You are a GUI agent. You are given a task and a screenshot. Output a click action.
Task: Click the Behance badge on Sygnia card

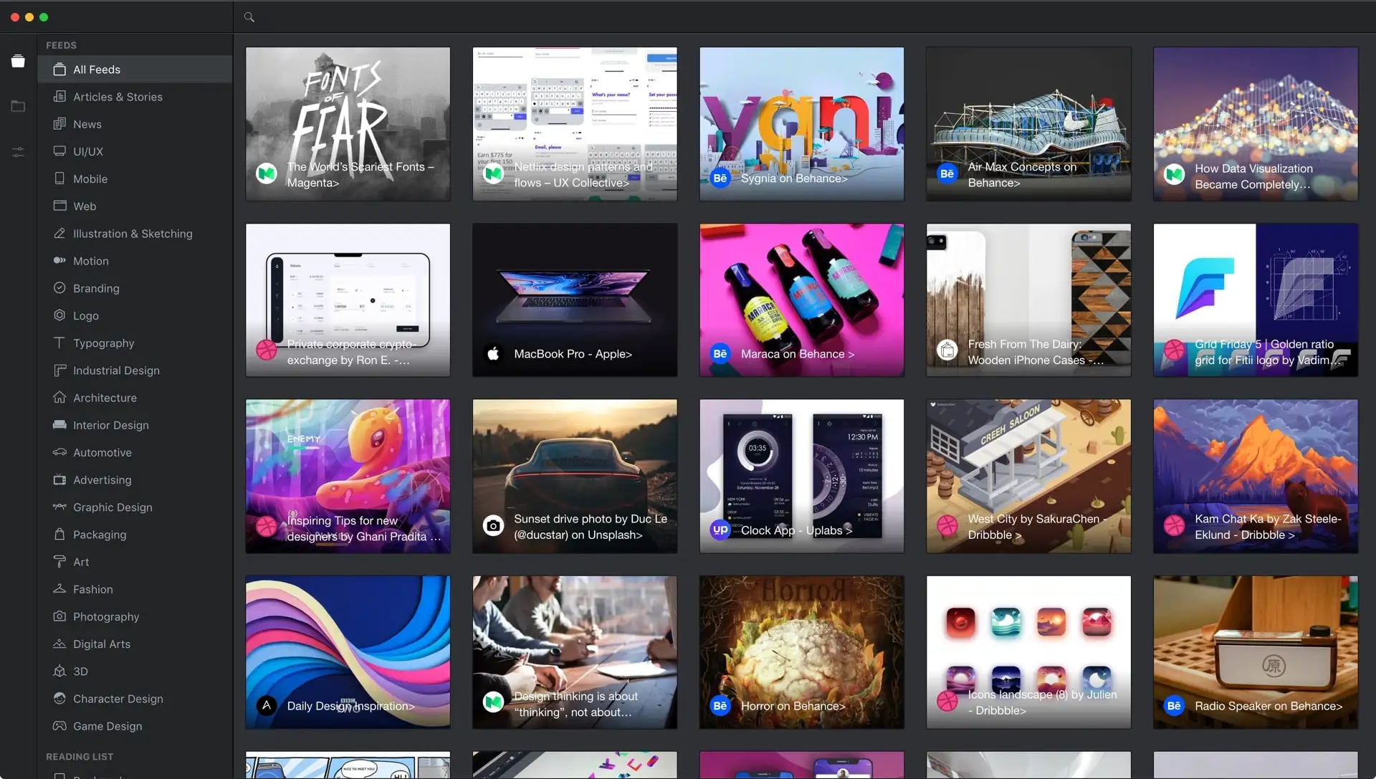(x=720, y=178)
